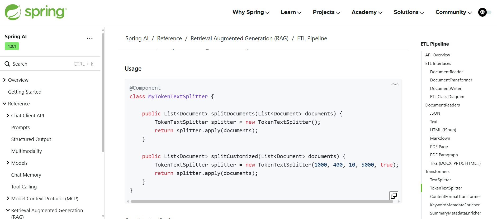This screenshot has width=497, height=219.
Task: Collapse the Reference section chevron
Action: click(4, 104)
